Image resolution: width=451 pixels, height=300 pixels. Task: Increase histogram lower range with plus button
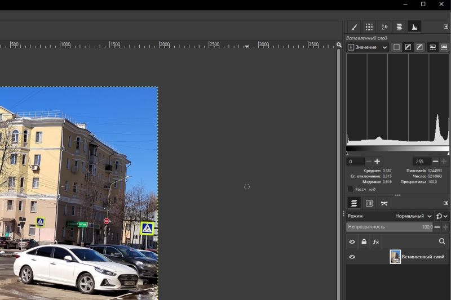click(x=377, y=162)
